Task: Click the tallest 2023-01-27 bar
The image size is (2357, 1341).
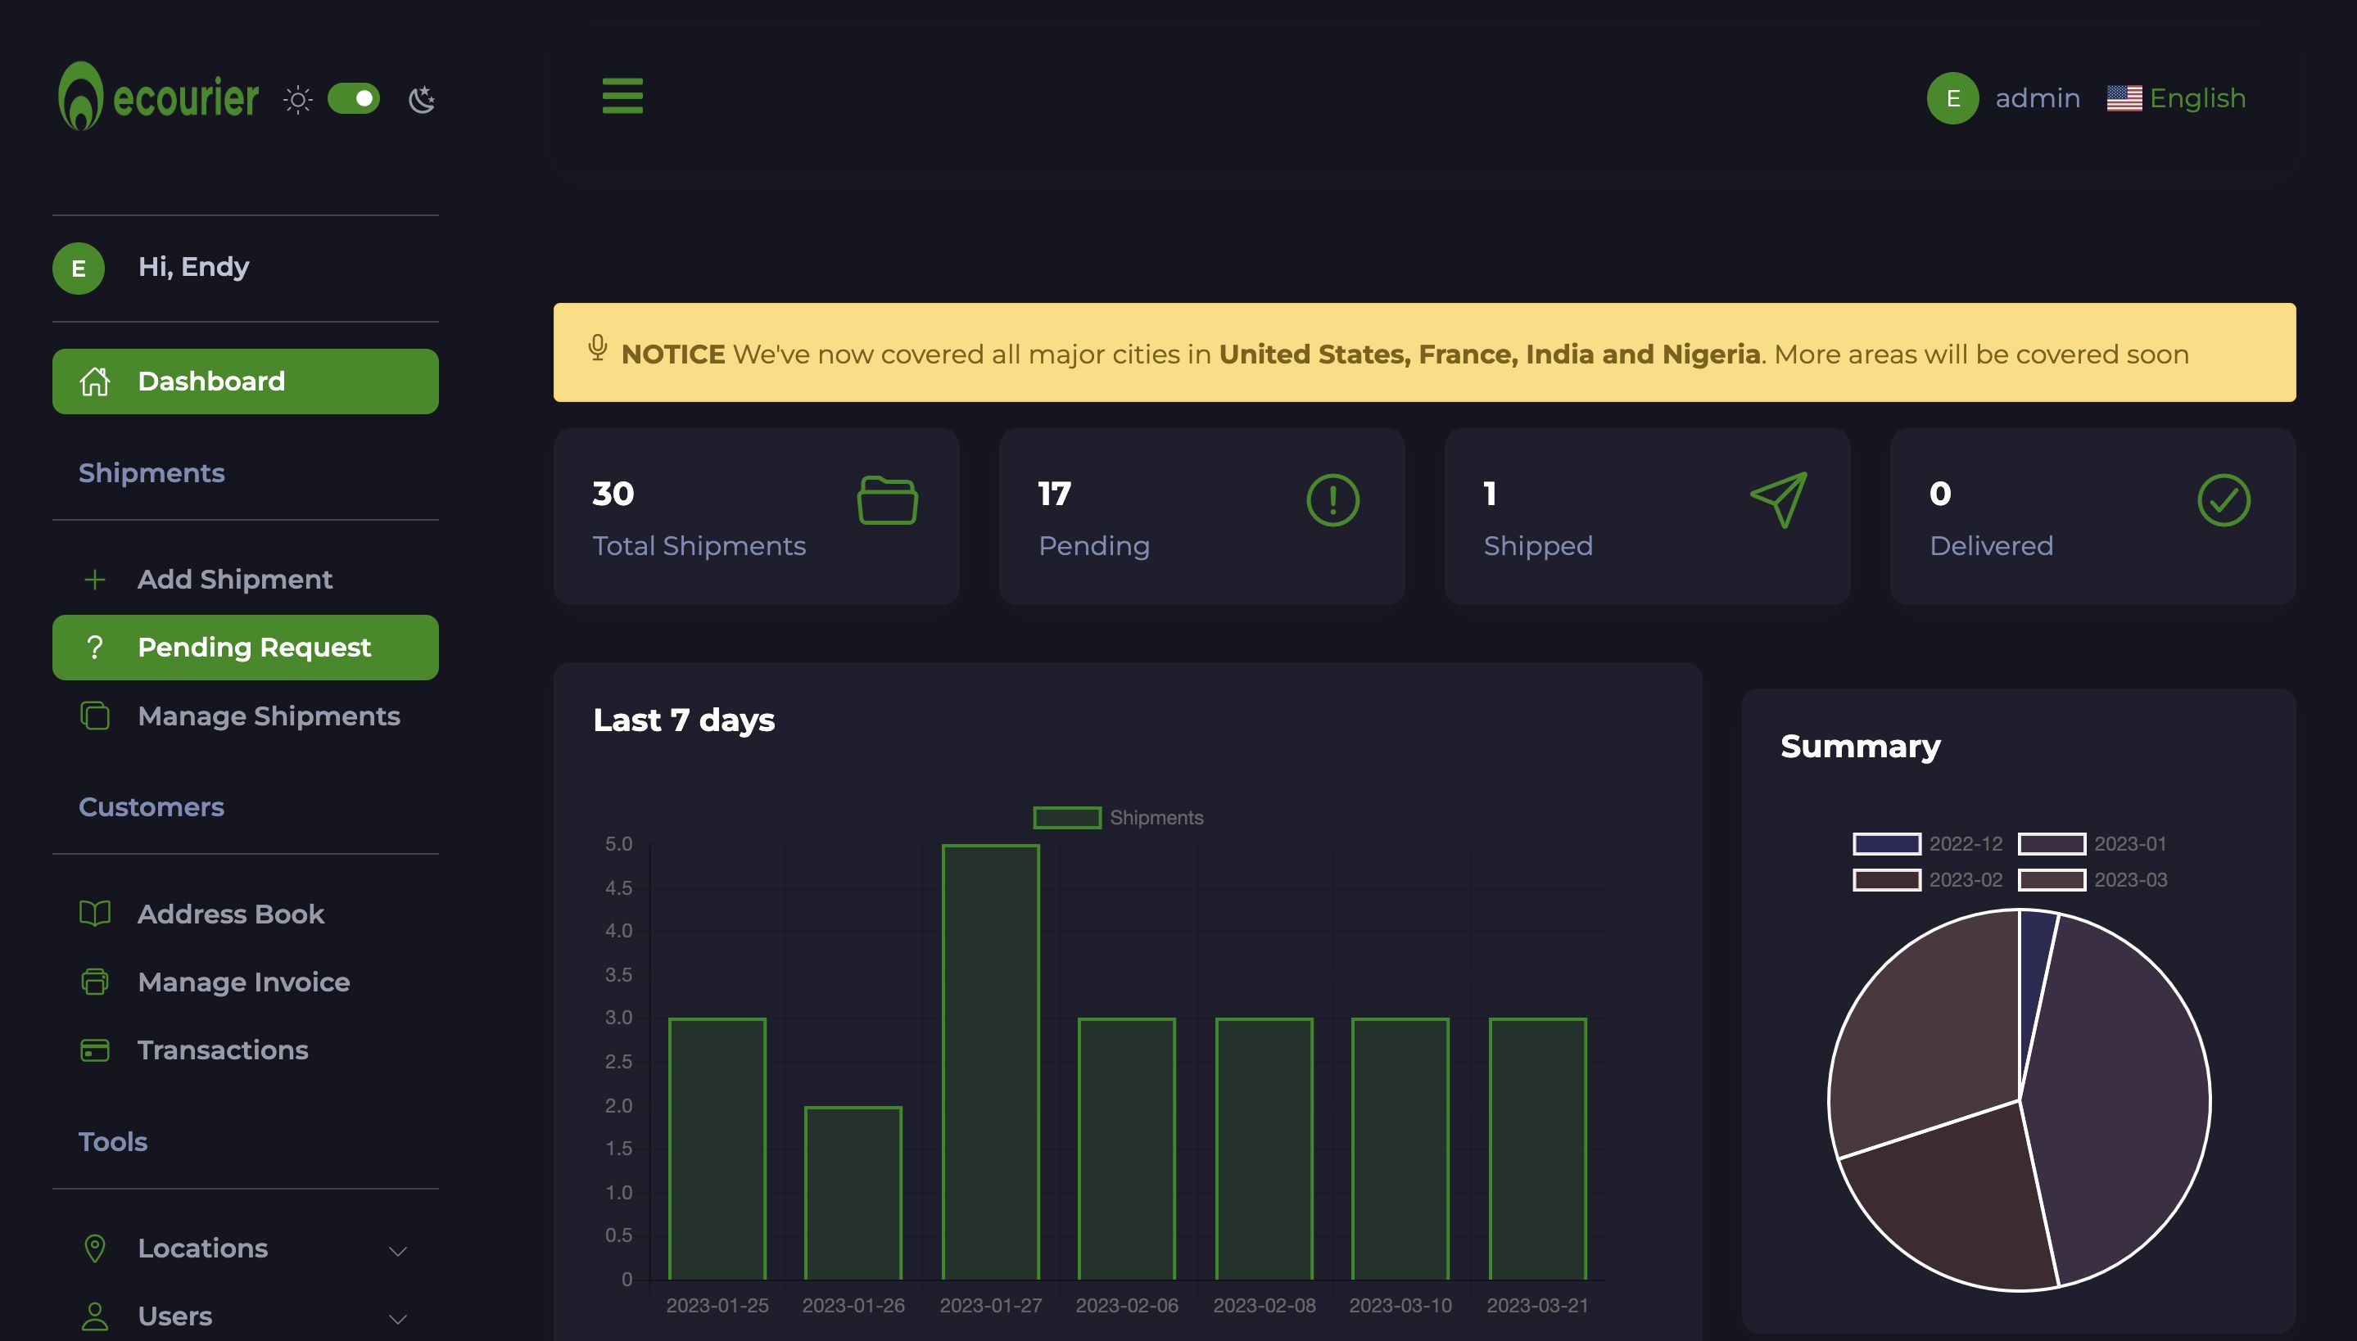Action: (990, 1062)
